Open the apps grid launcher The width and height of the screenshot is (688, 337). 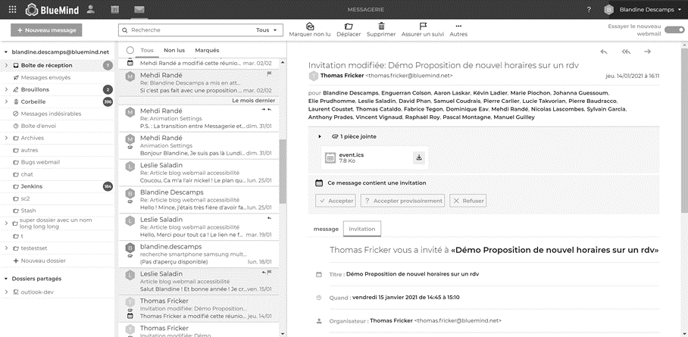pyautogui.click(x=12, y=10)
